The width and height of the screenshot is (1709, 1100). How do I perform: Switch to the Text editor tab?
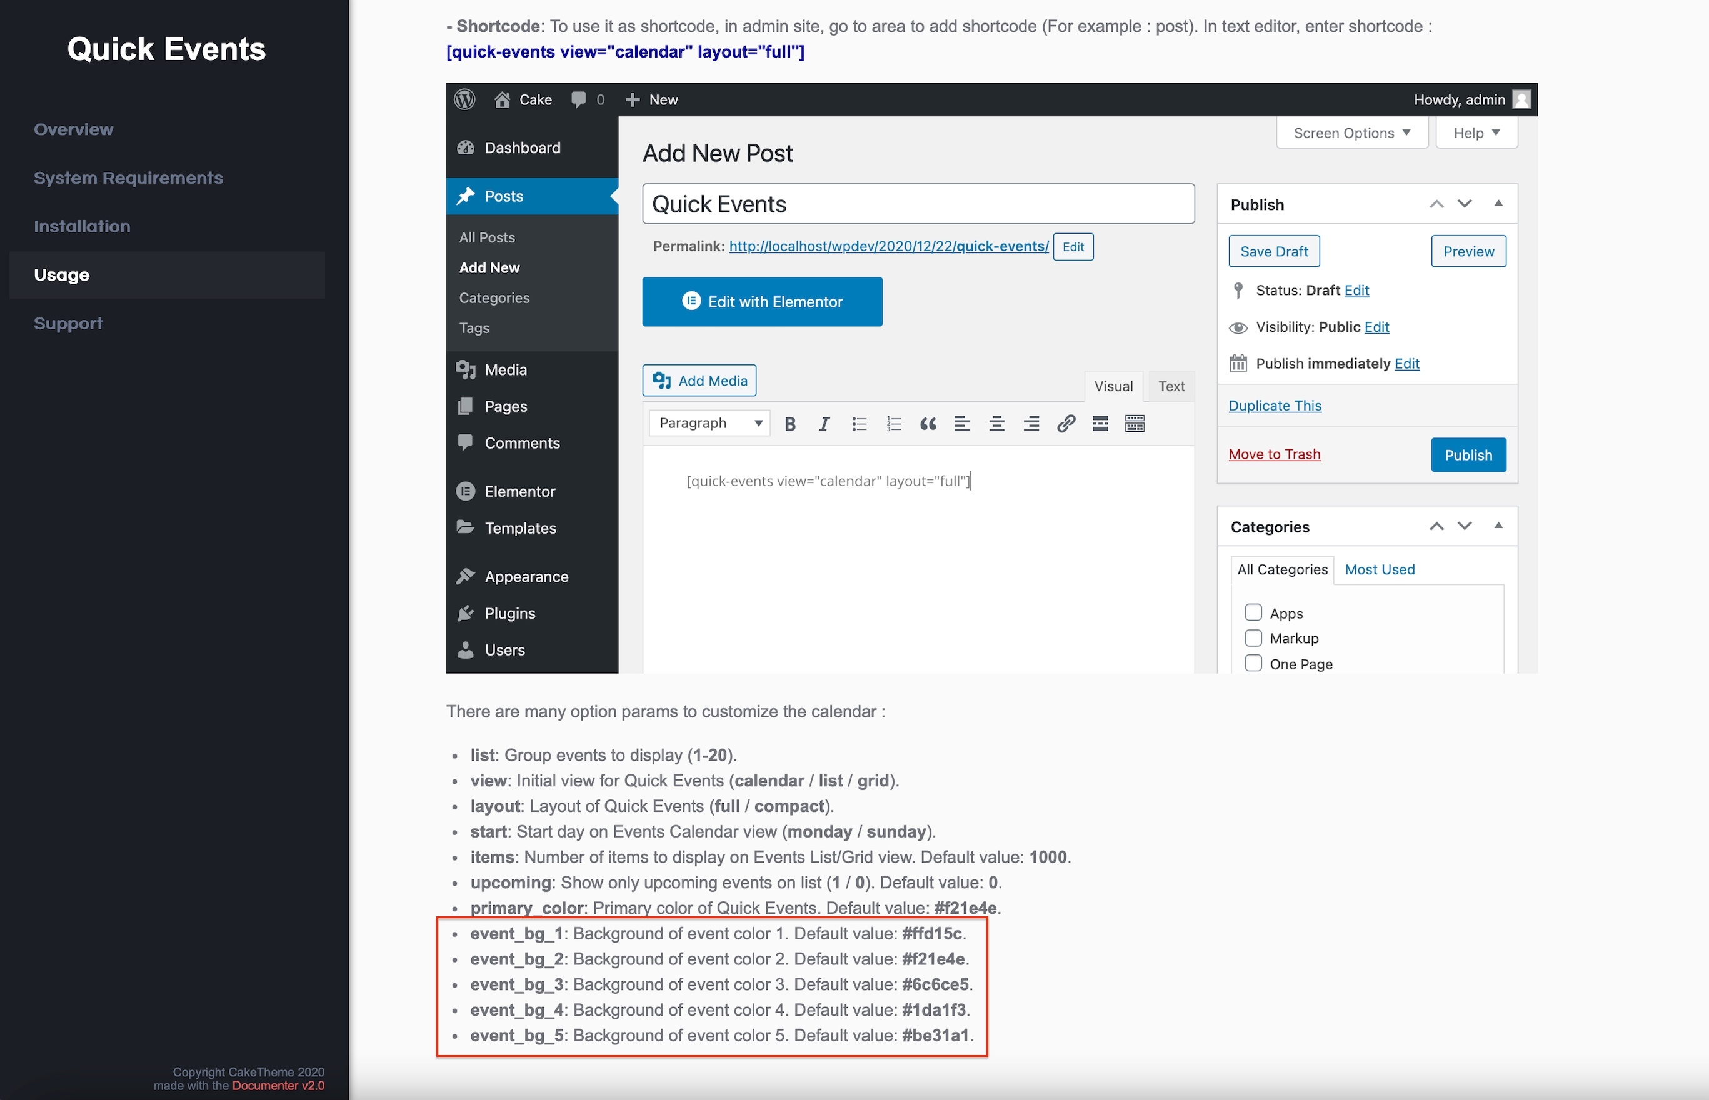[x=1171, y=386]
